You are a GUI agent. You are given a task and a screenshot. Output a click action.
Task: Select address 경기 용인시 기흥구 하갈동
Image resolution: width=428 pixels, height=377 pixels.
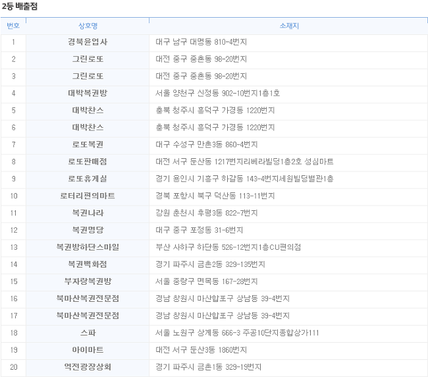[200, 179]
